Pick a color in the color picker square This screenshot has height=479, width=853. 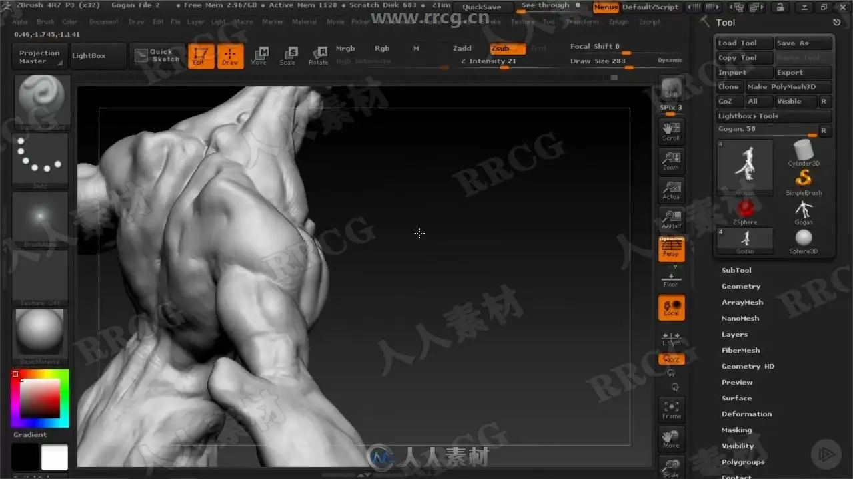click(x=39, y=398)
